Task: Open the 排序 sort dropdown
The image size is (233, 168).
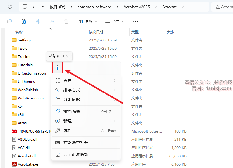Action: pos(88,21)
